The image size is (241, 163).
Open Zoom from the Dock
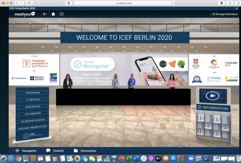pyautogui.click(x=191, y=158)
